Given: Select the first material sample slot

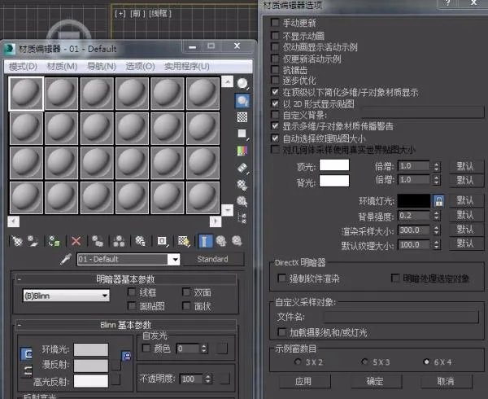Looking at the screenshot, I should [x=26, y=94].
